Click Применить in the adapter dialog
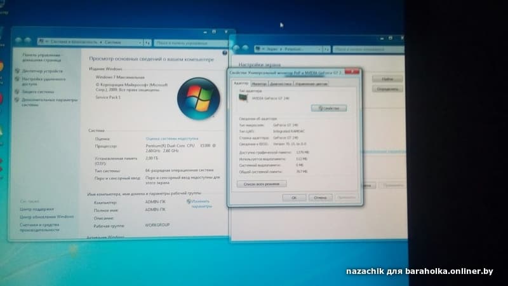This screenshot has width=508, height=286. pyautogui.click(x=346, y=197)
